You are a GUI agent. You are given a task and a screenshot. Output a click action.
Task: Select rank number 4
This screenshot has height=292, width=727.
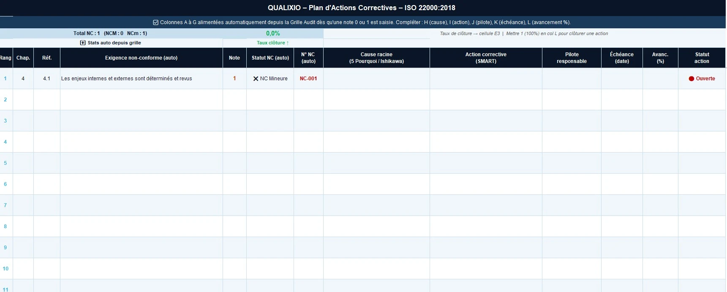coord(5,142)
